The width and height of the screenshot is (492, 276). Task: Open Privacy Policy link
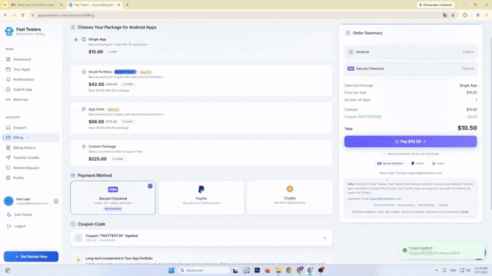coord(407,205)
